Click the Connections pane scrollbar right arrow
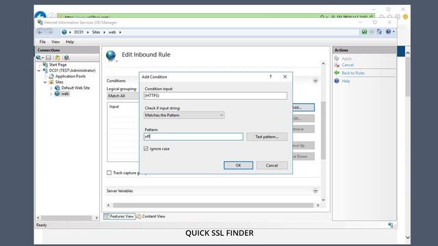 [96, 218]
